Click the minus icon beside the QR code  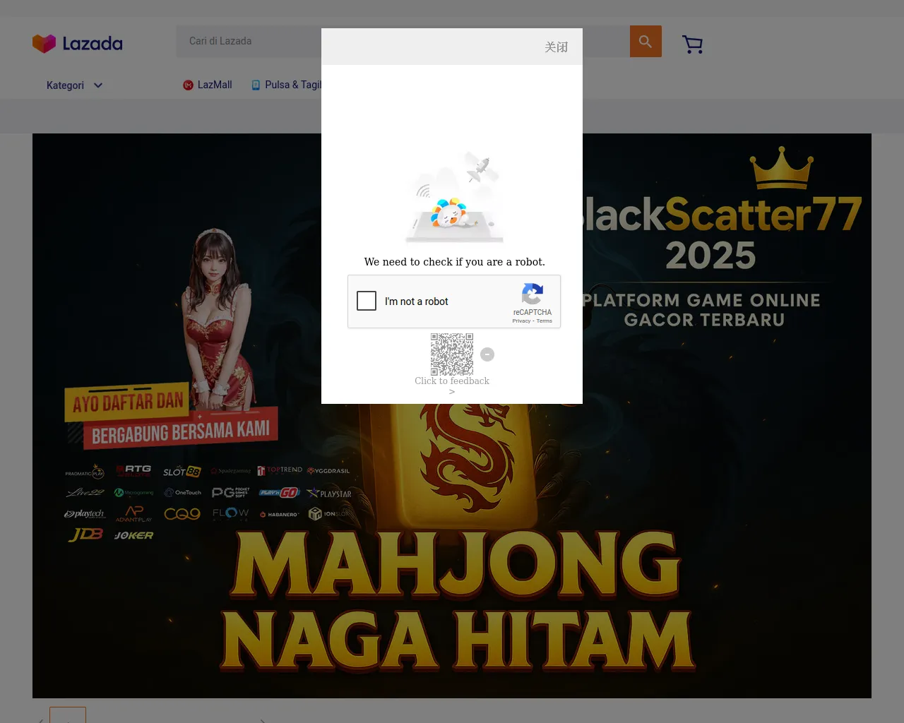tap(487, 354)
